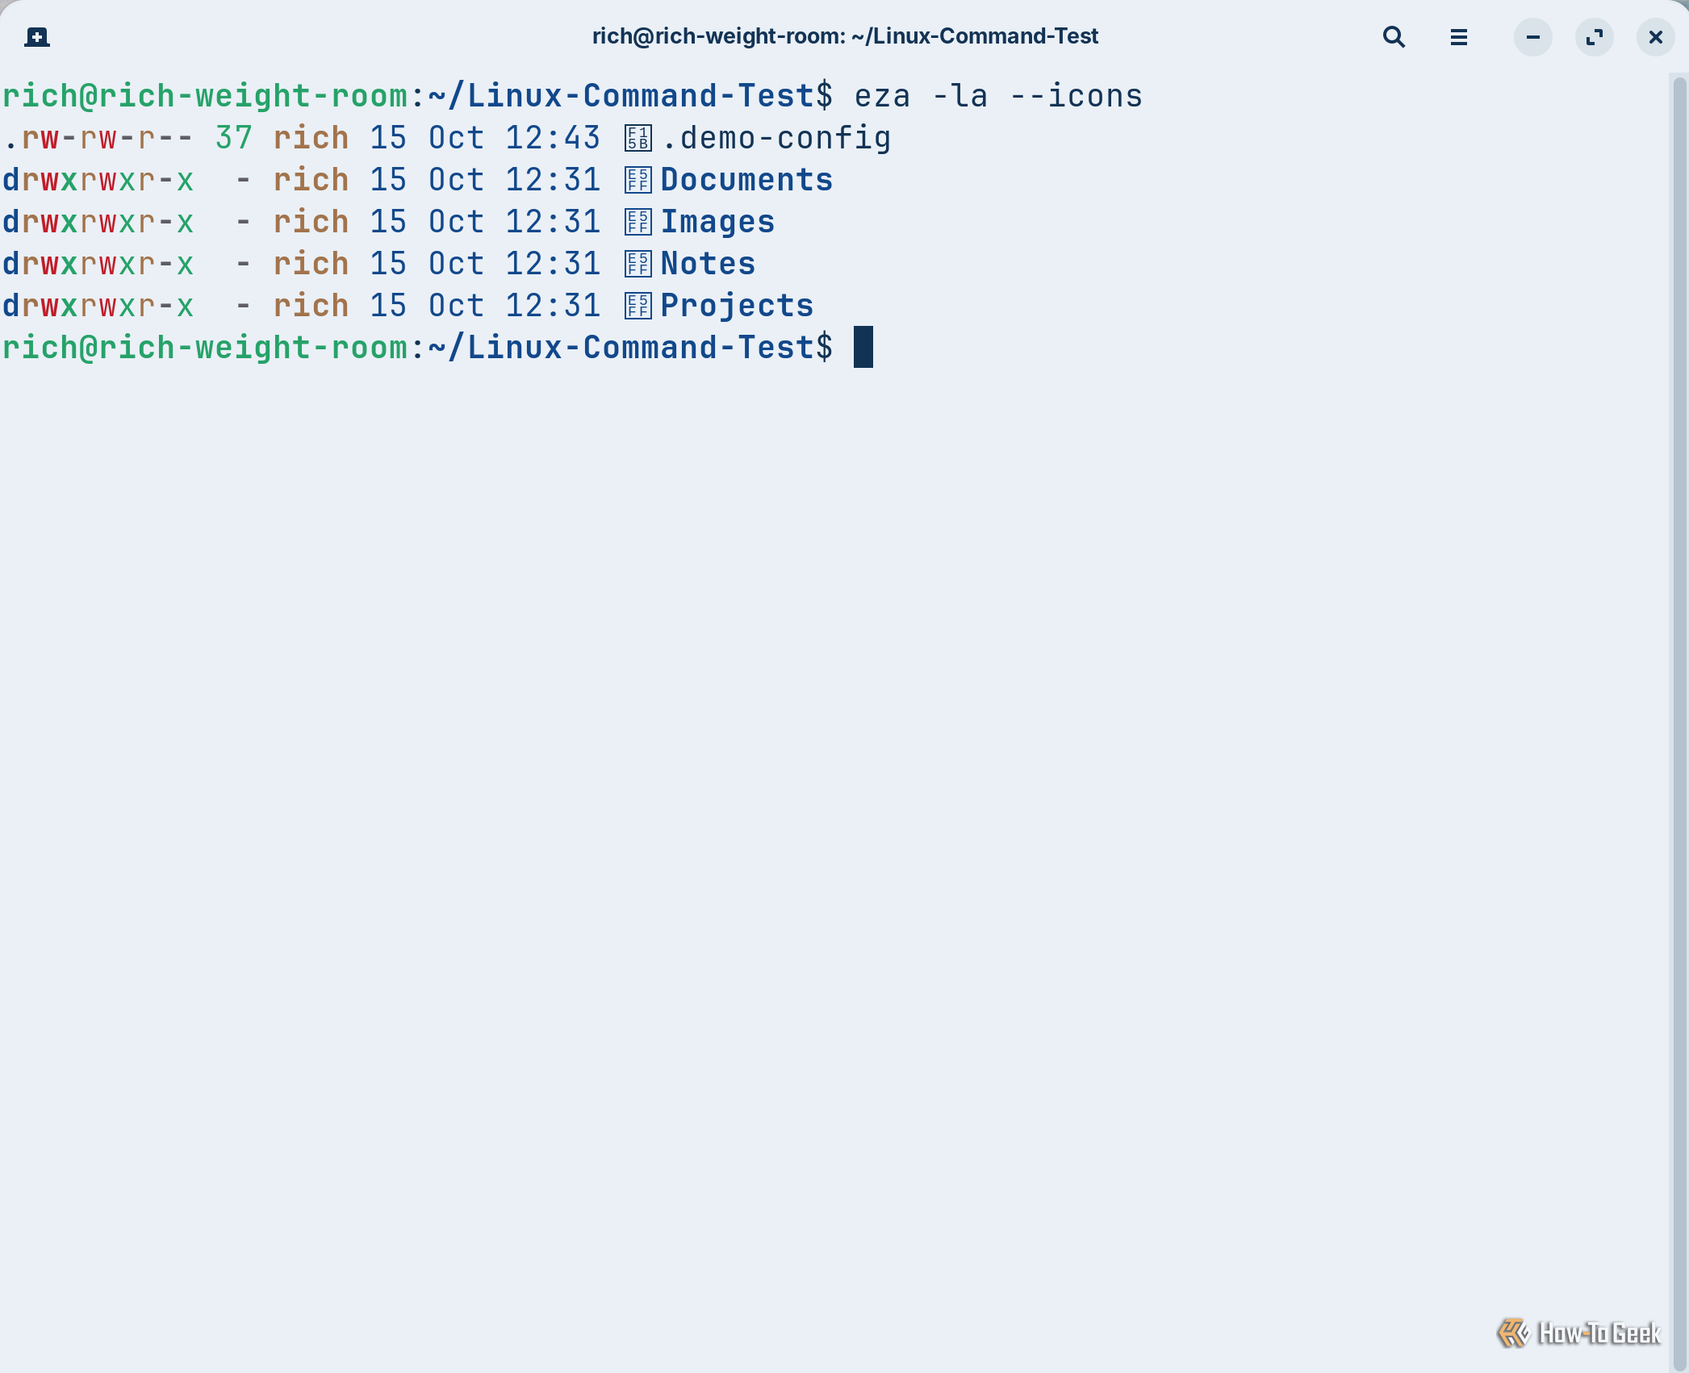Click the 12:43 timestamp of .demo-config
The height and width of the screenshot is (1373, 1689).
553,139
